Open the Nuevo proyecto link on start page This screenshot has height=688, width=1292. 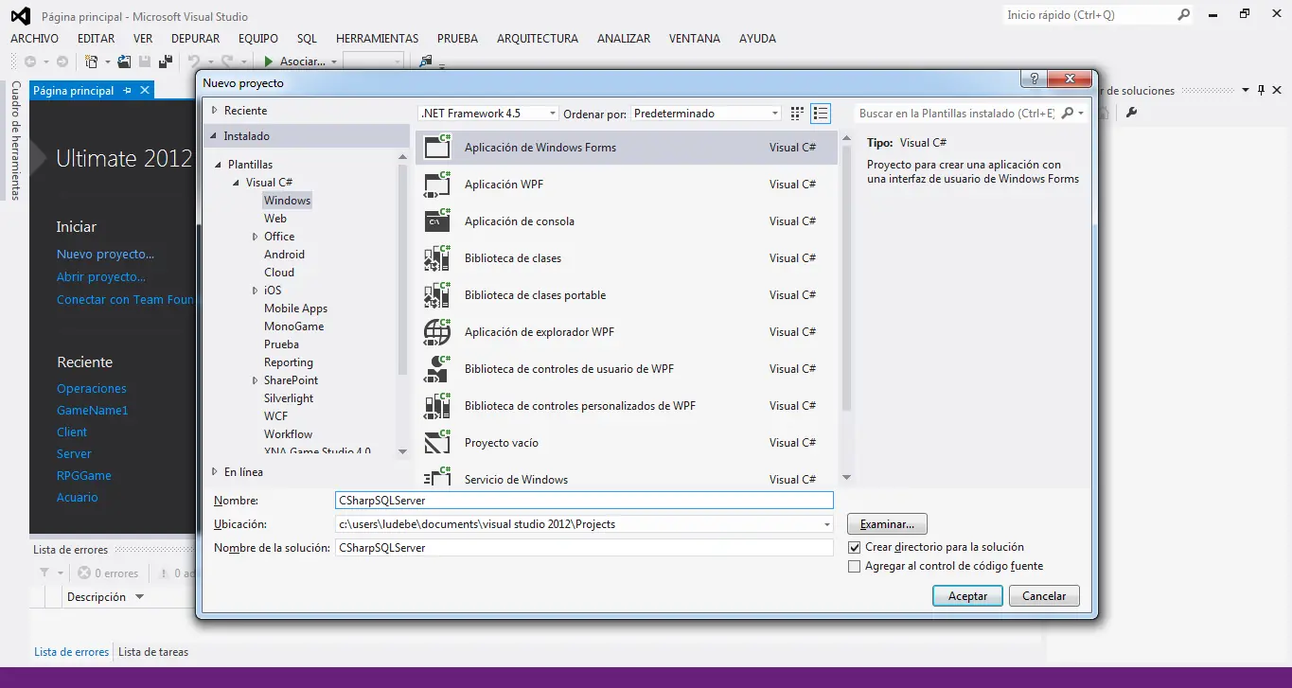105,255
